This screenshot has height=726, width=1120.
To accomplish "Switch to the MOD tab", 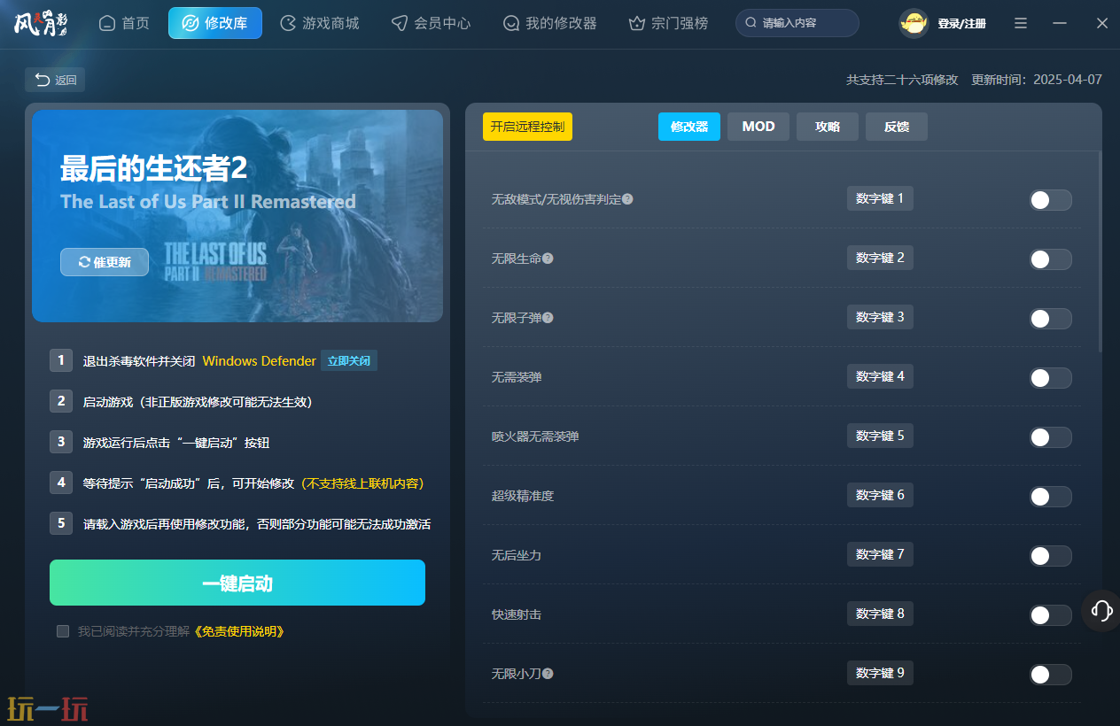I will (x=758, y=127).
